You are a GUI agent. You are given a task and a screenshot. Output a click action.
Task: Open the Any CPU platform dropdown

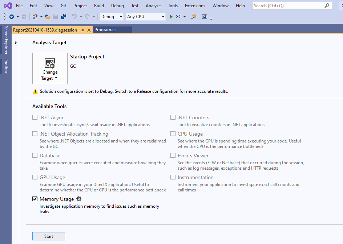(145, 17)
